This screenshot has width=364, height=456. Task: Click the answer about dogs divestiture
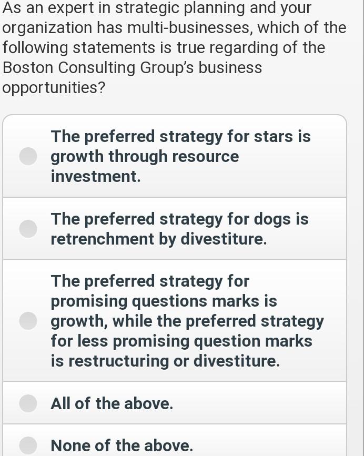[180, 228]
